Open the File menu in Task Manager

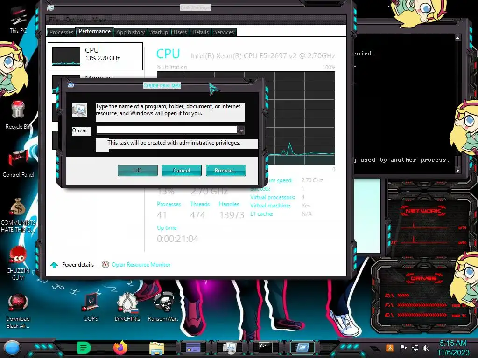tap(54, 20)
